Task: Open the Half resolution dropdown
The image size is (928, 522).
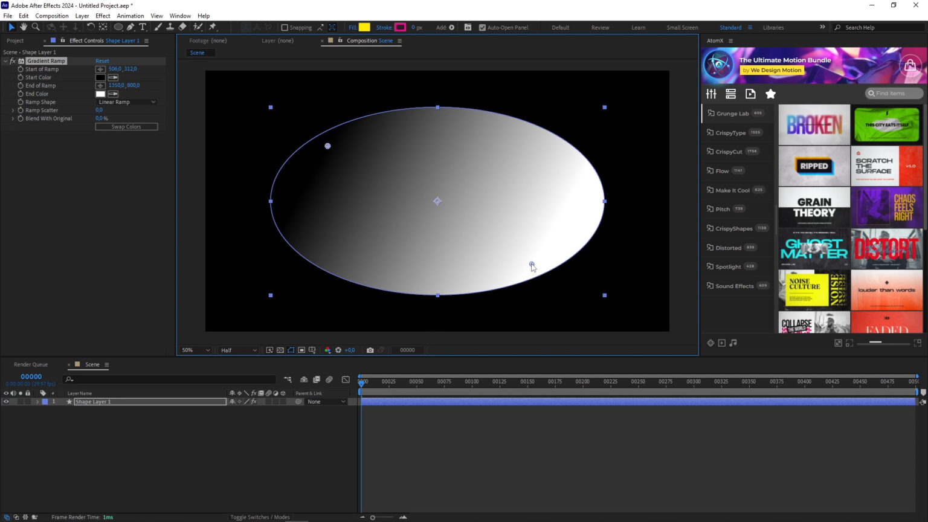Action: (238, 350)
